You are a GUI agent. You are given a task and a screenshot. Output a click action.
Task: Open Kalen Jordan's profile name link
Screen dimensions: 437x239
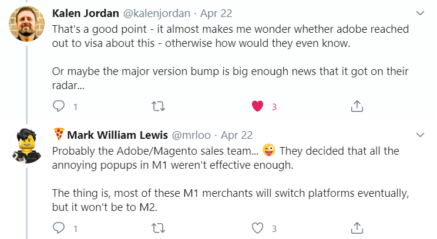coord(86,13)
